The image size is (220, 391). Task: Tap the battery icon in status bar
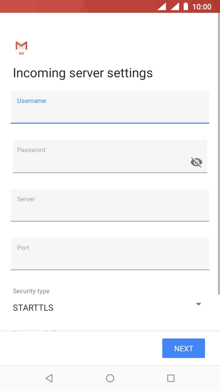(x=186, y=7)
